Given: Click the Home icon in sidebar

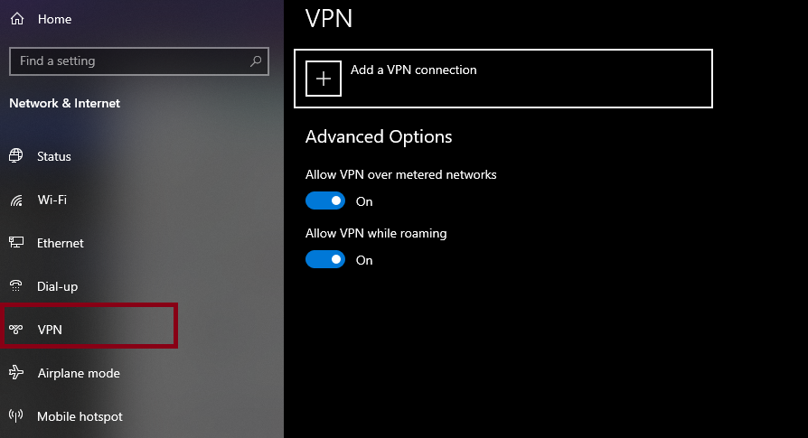Looking at the screenshot, I should coord(16,19).
